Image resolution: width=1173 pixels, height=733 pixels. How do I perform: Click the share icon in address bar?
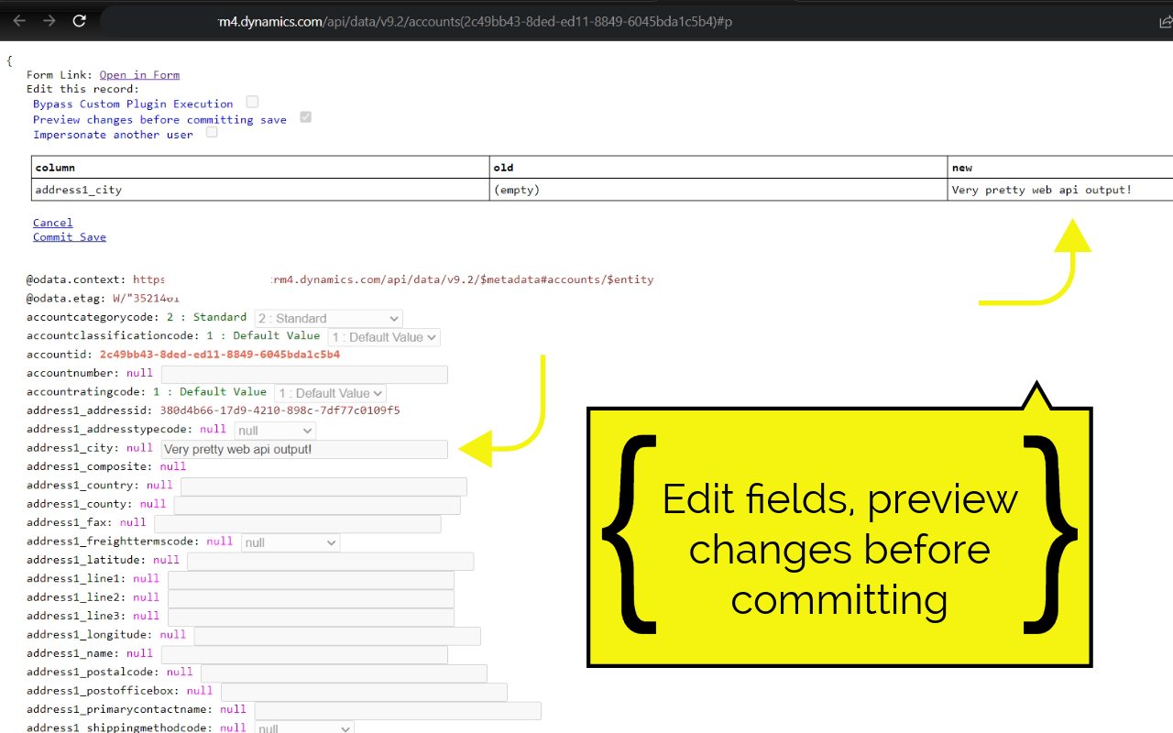coord(1166,20)
